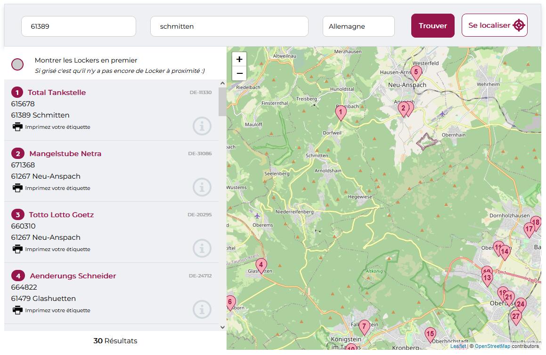Click the postal code field containing 61389

pyautogui.click(x=79, y=26)
